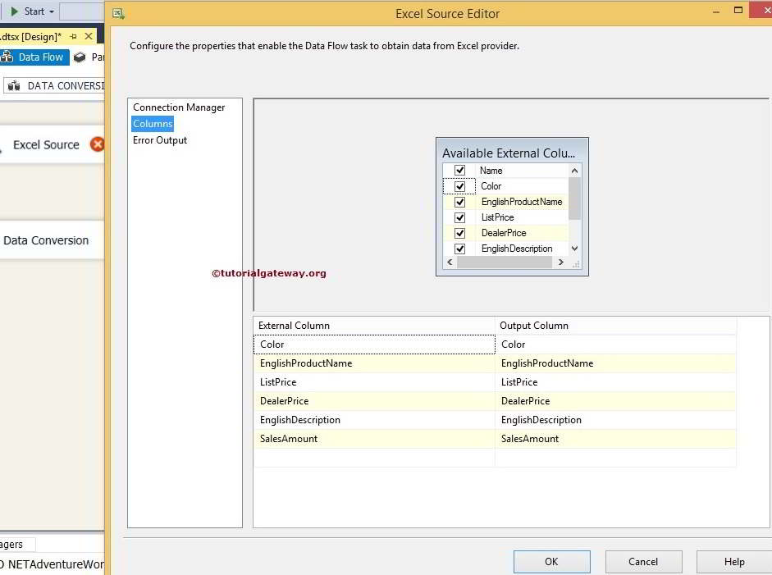This screenshot has width=772, height=575.
Task: Select the Error Output page
Action: [x=160, y=140]
